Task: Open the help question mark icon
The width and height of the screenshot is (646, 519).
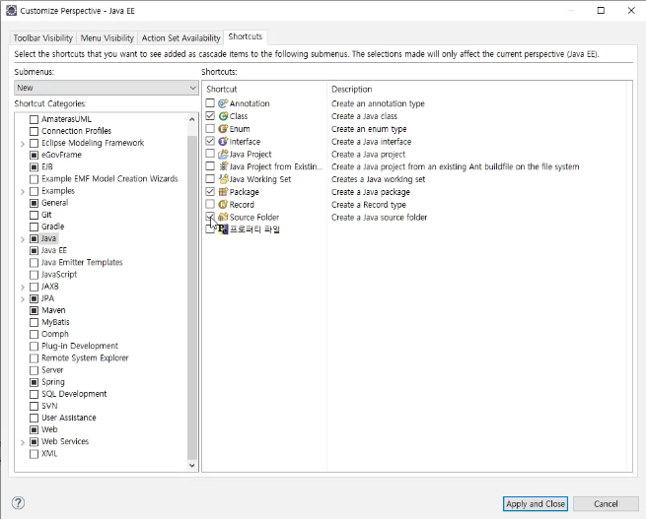Action: (x=18, y=502)
